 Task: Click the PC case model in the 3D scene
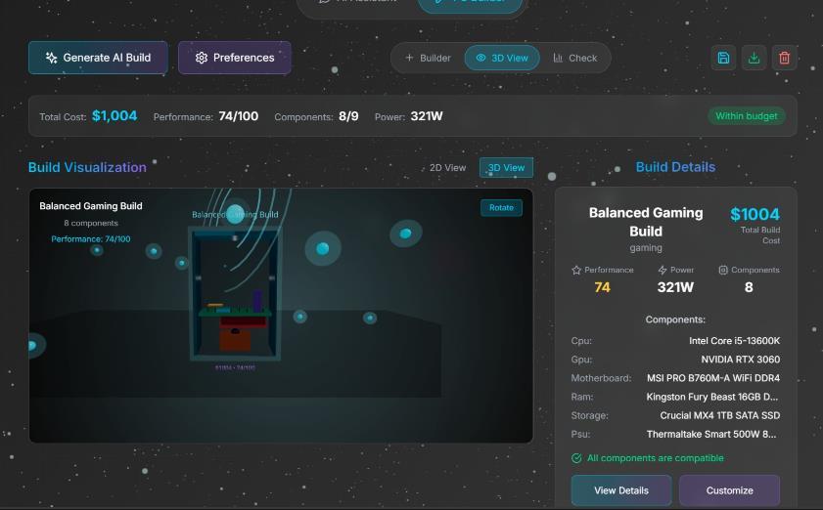coord(235,293)
